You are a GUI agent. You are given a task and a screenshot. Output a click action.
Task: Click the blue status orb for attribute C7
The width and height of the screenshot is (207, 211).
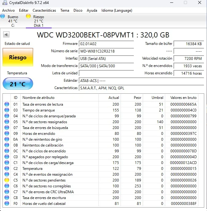click(x=7, y=192)
